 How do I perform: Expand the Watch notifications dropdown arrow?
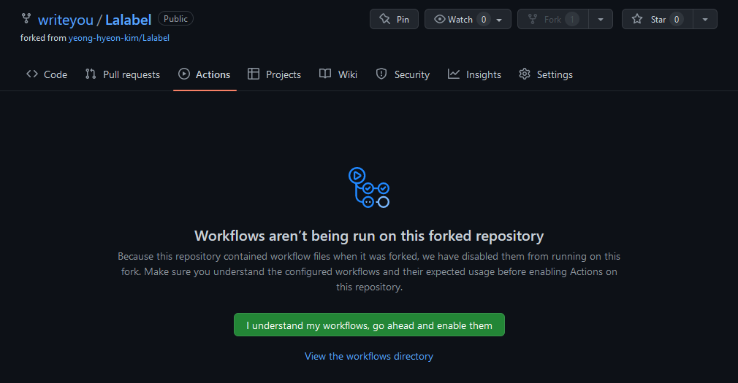499,20
